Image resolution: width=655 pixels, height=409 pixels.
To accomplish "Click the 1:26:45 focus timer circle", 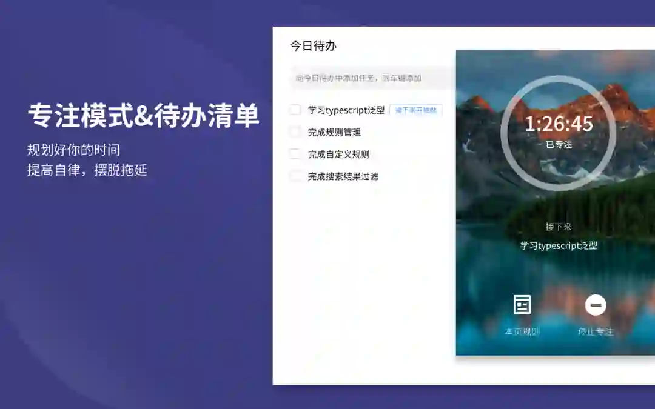I will (x=558, y=133).
